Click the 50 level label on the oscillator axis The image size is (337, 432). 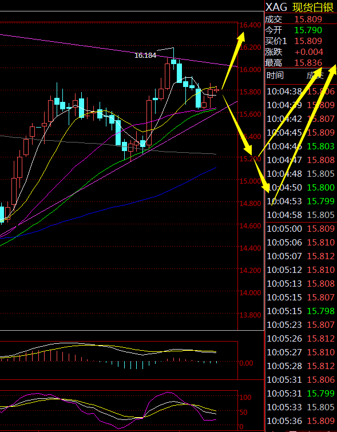[x=244, y=412]
